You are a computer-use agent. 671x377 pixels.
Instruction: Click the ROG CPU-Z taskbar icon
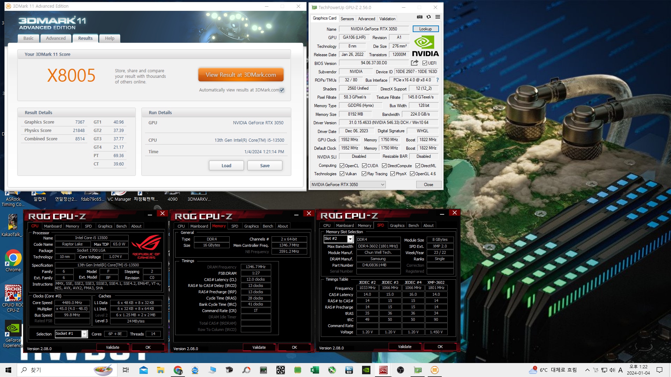tap(383, 370)
